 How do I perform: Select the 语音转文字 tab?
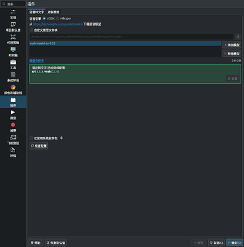click(37, 12)
